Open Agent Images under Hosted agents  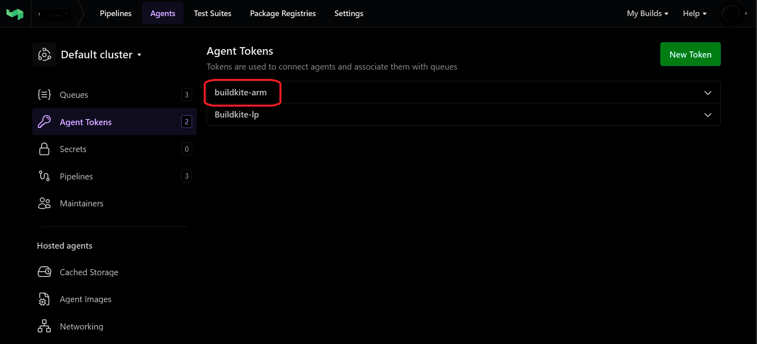click(x=114, y=299)
